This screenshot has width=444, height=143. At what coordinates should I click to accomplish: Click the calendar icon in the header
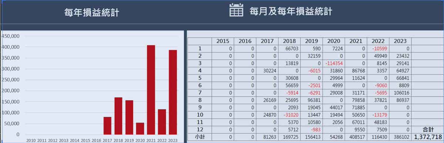[236, 11]
